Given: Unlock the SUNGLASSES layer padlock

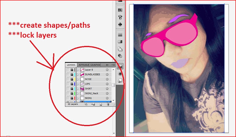Looking at the screenshot, I should point(72,75).
